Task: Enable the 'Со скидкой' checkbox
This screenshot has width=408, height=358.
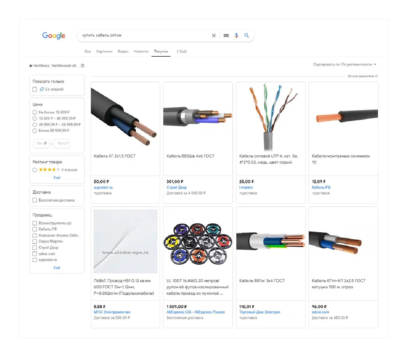Action: [x=35, y=89]
